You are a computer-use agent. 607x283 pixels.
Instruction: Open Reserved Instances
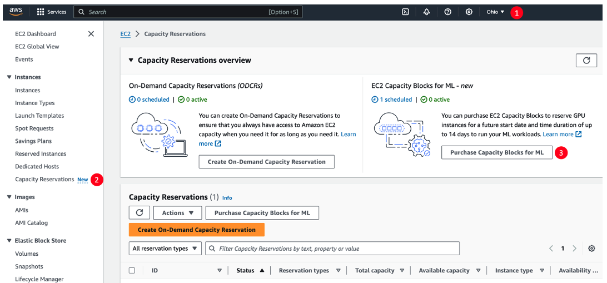41,153
